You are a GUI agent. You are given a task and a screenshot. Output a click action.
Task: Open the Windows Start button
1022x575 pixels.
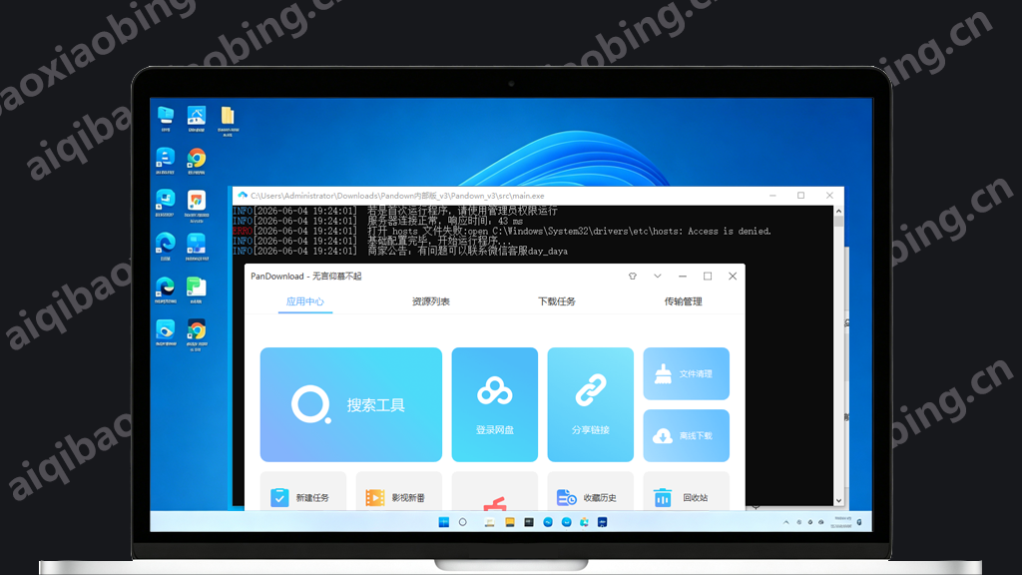pyautogui.click(x=444, y=522)
